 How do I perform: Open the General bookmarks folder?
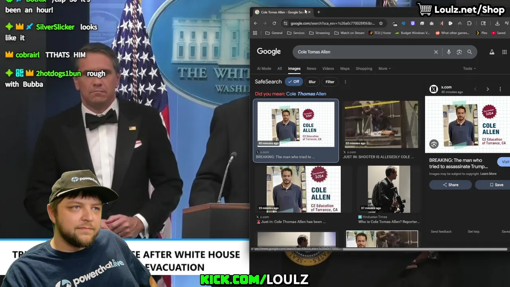[274, 33]
